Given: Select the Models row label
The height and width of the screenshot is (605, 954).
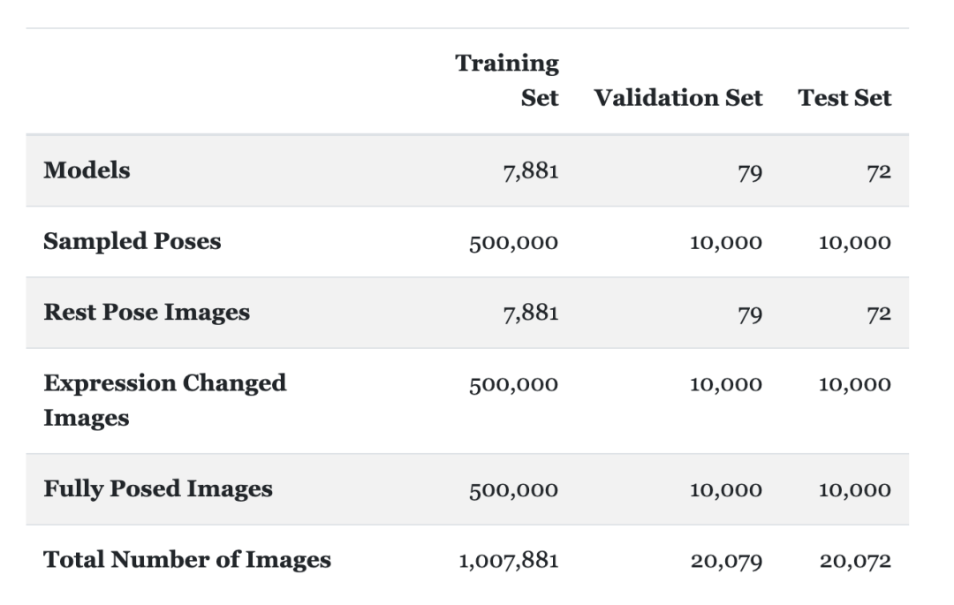Looking at the screenshot, I should 87,170.
